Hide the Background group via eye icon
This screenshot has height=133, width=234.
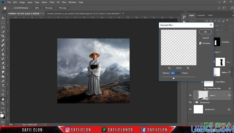click(190, 102)
